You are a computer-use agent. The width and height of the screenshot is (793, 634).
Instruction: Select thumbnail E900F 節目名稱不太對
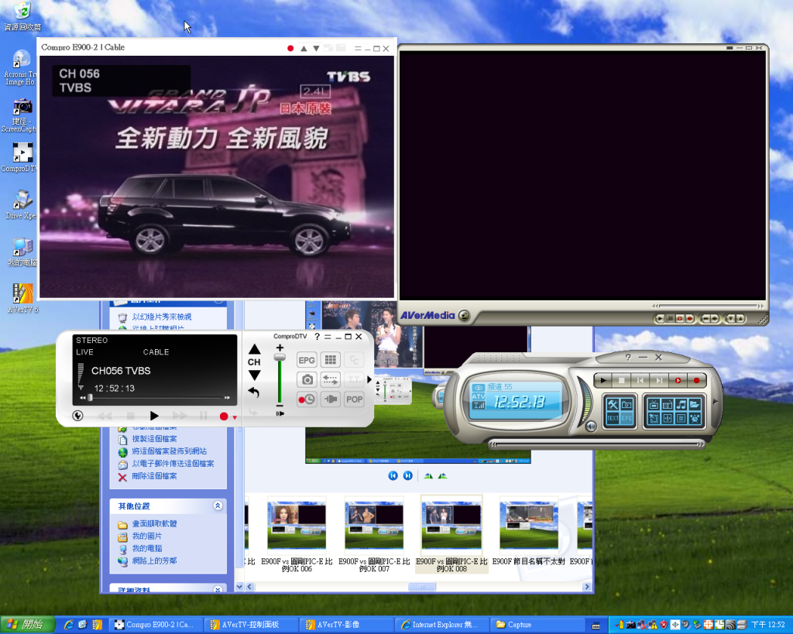(x=528, y=531)
